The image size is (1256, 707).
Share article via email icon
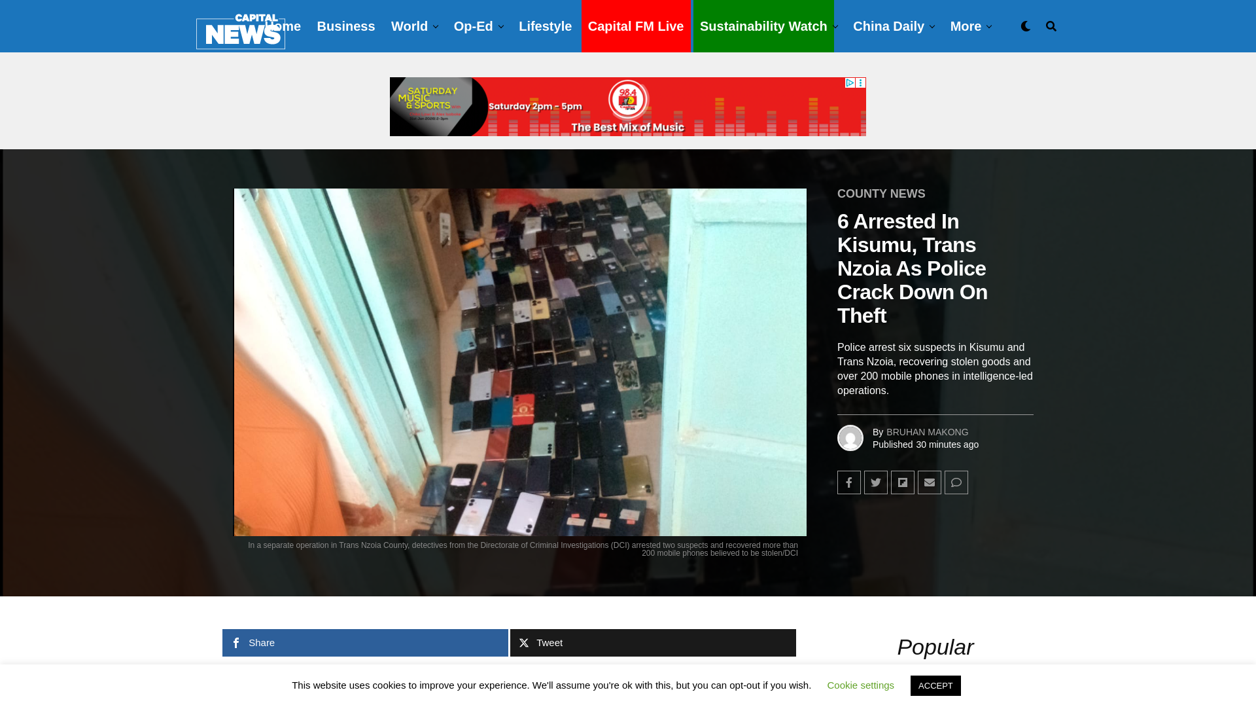(930, 482)
